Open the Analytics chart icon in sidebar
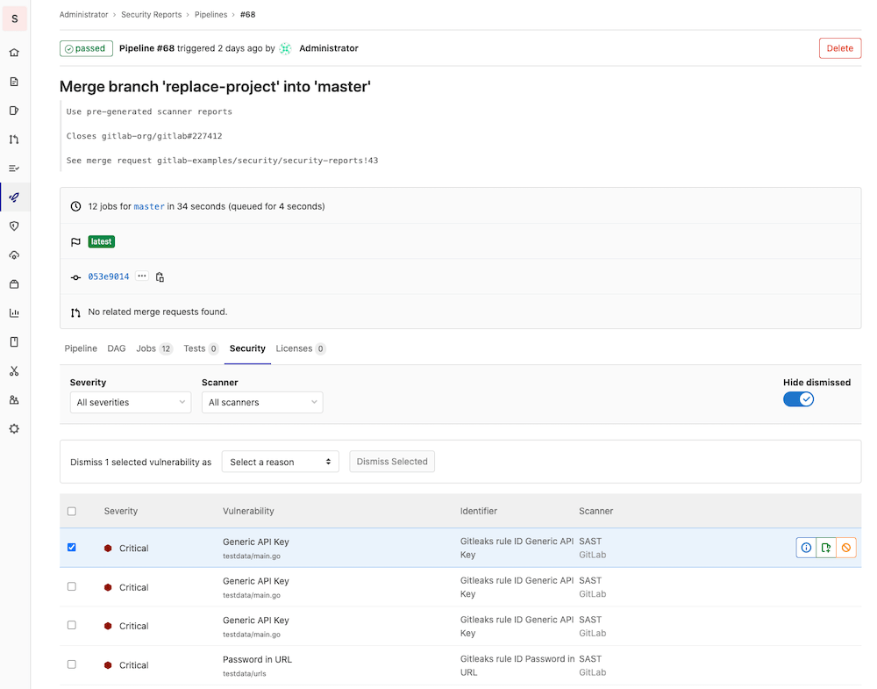 14,313
